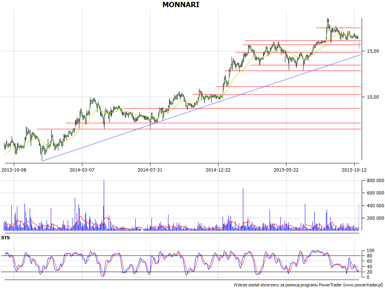This screenshot has width=385, height=289.
Task: Click the 60 value on STS scale
Action: [x=369, y=261]
